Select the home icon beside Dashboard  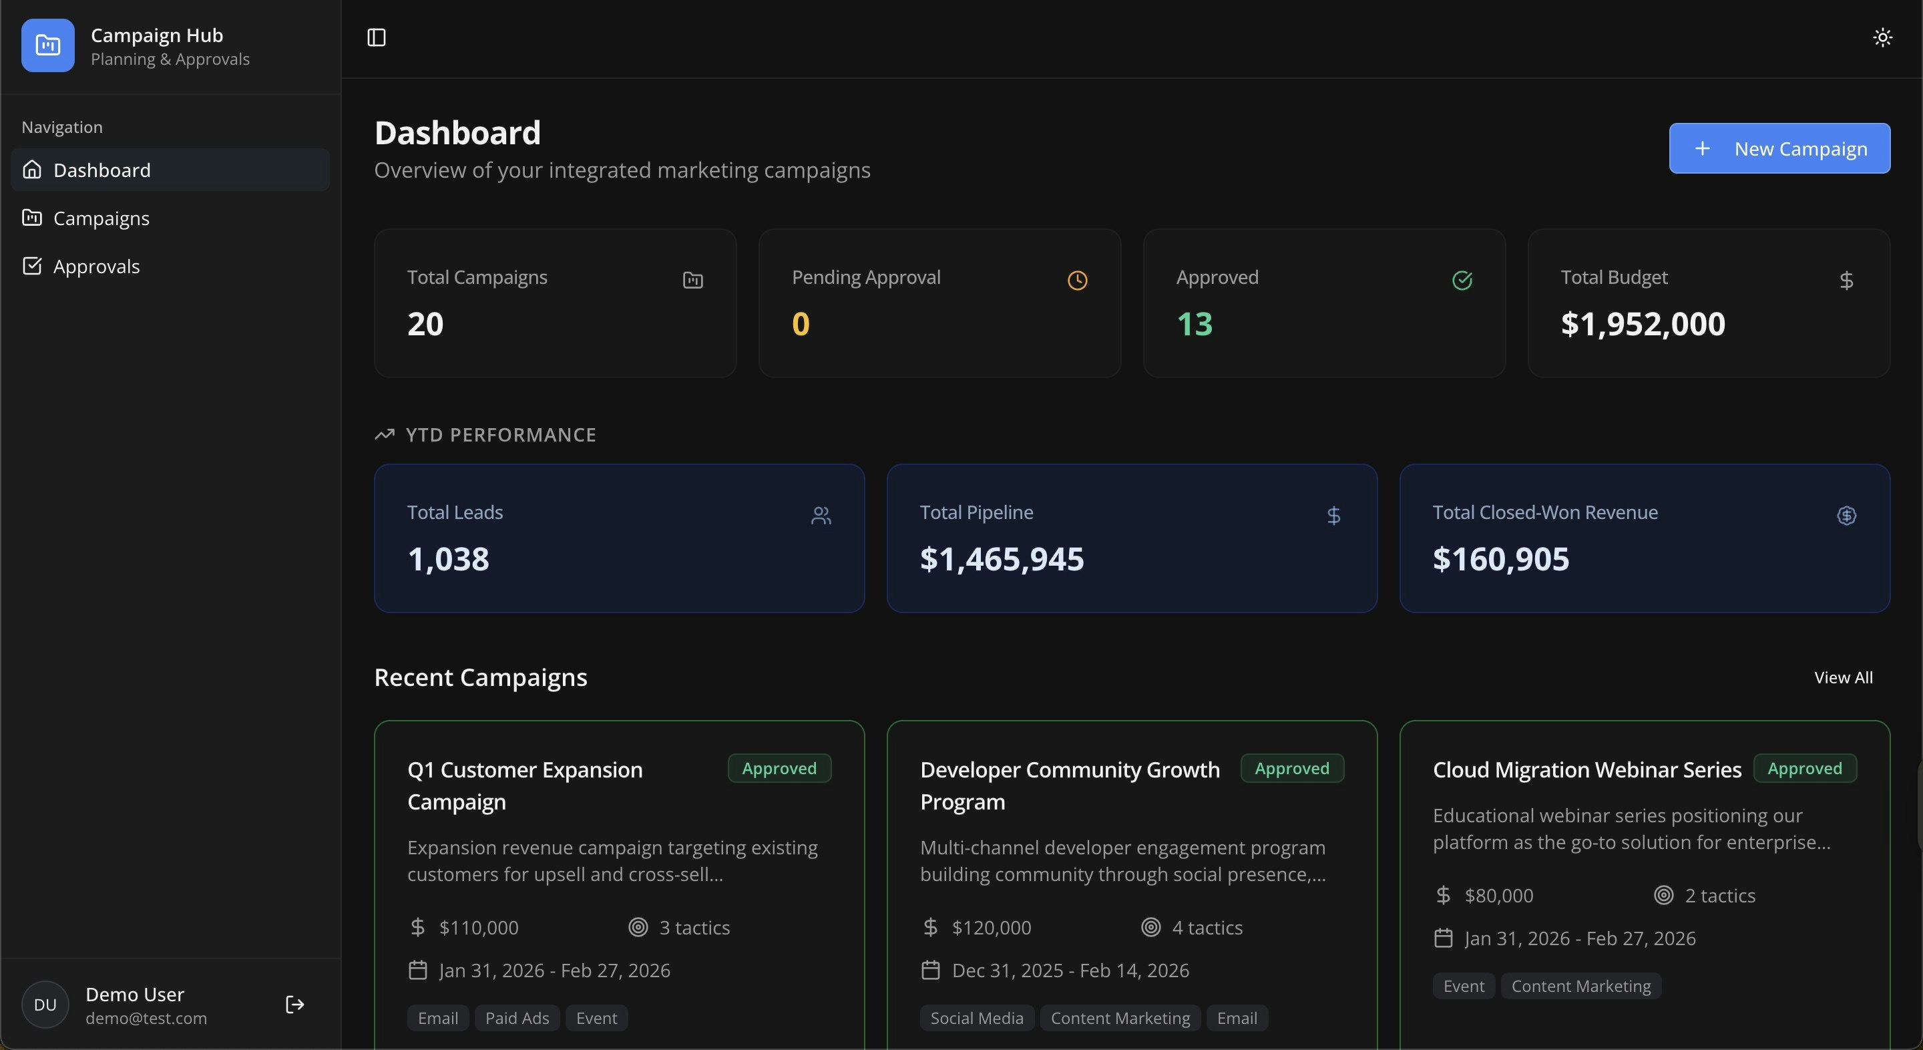pyautogui.click(x=31, y=170)
